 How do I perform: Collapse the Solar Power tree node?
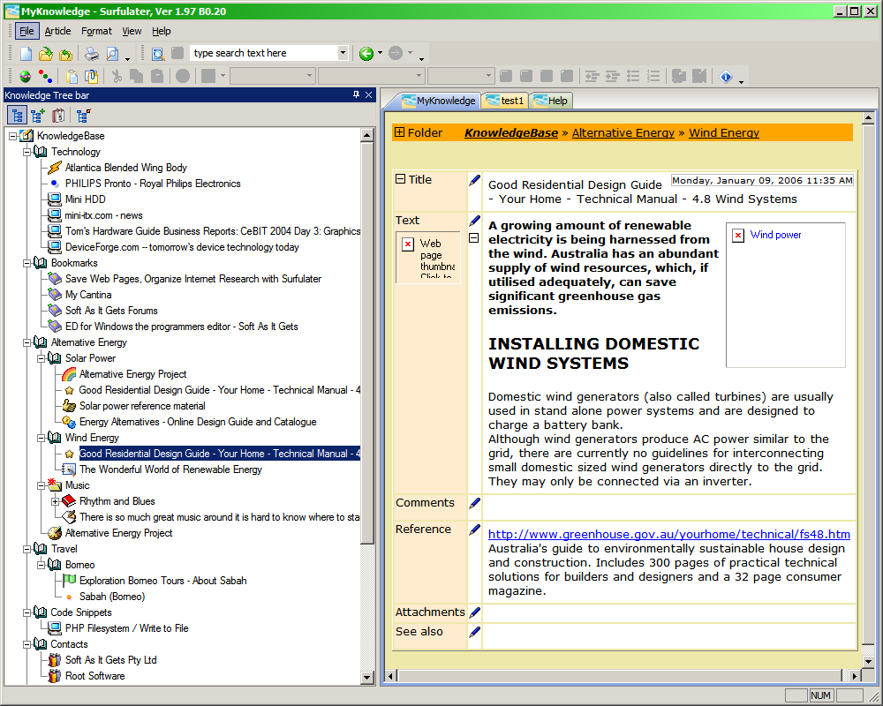pos(41,358)
